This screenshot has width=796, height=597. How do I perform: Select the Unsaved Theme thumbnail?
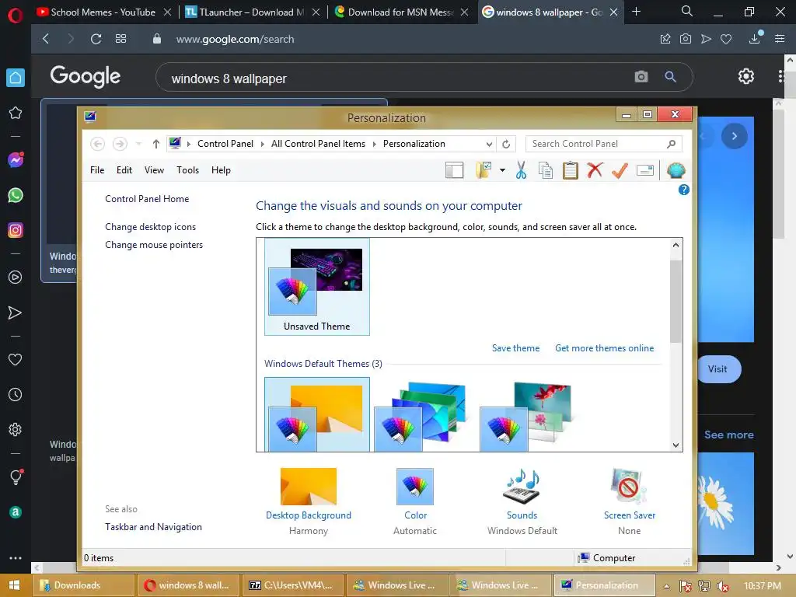(317, 287)
